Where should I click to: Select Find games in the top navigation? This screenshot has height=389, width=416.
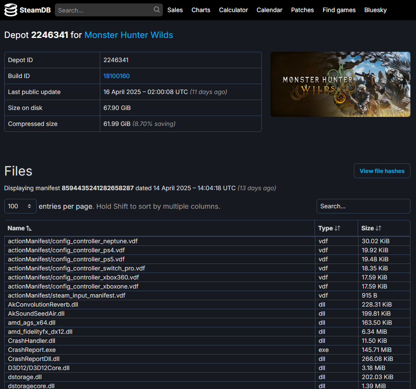[x=339, y=10]
